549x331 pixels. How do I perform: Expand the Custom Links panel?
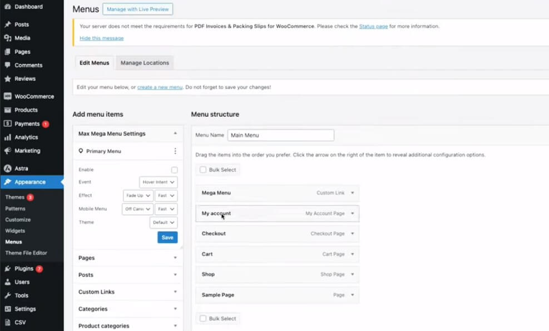click(x=128, y=292)
